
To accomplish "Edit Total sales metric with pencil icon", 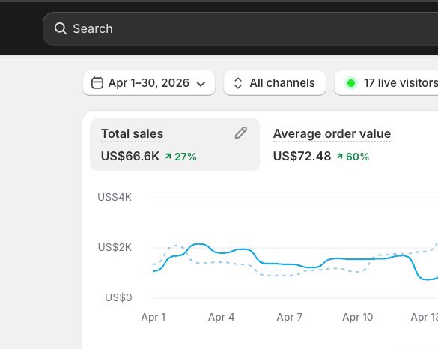I will 241,133.
